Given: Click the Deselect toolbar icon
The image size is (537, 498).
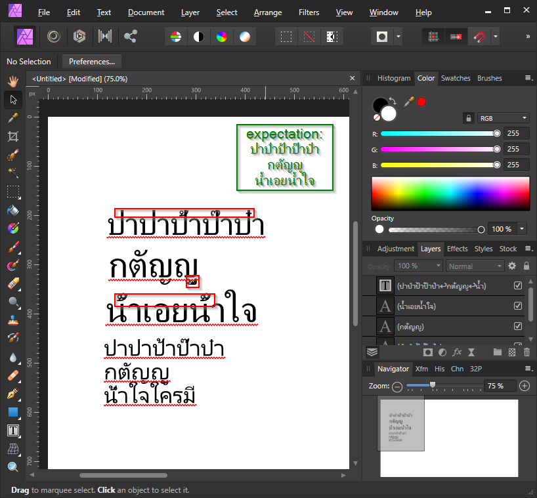Looking at the screenshot, I should coord(309,37).
